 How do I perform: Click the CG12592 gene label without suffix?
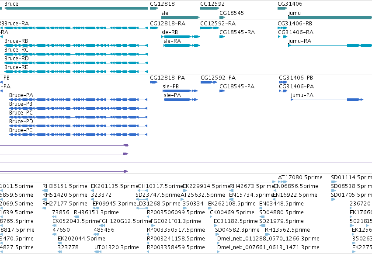coord(212,4)
